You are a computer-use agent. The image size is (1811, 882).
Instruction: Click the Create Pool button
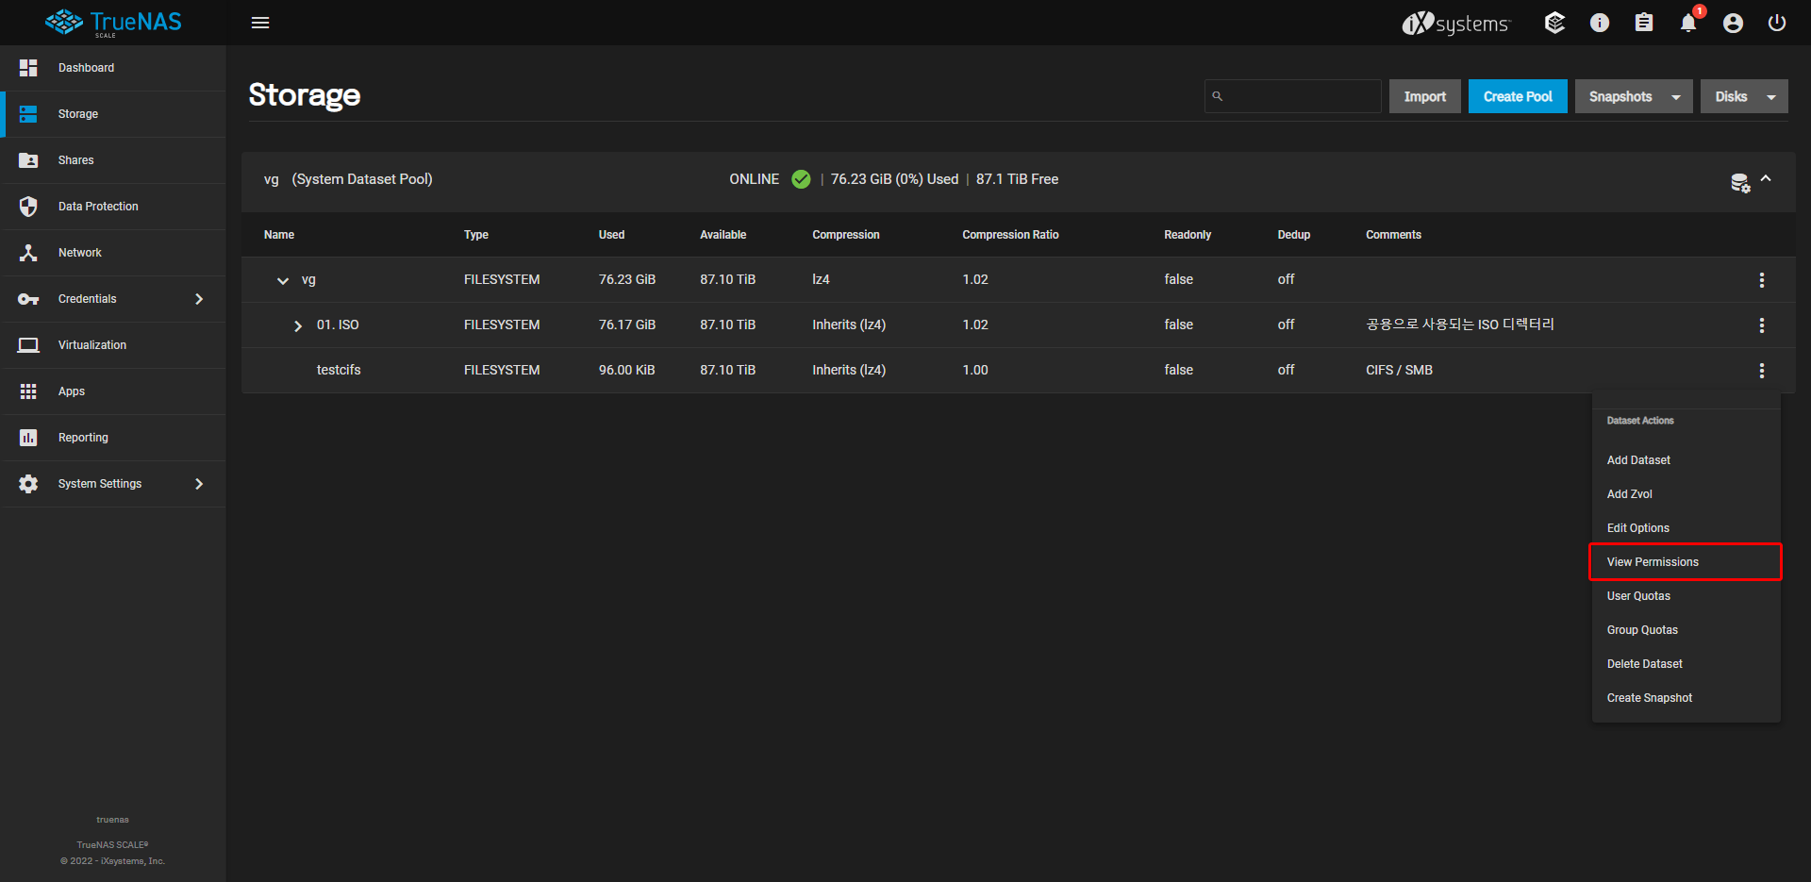[1517, 97]
